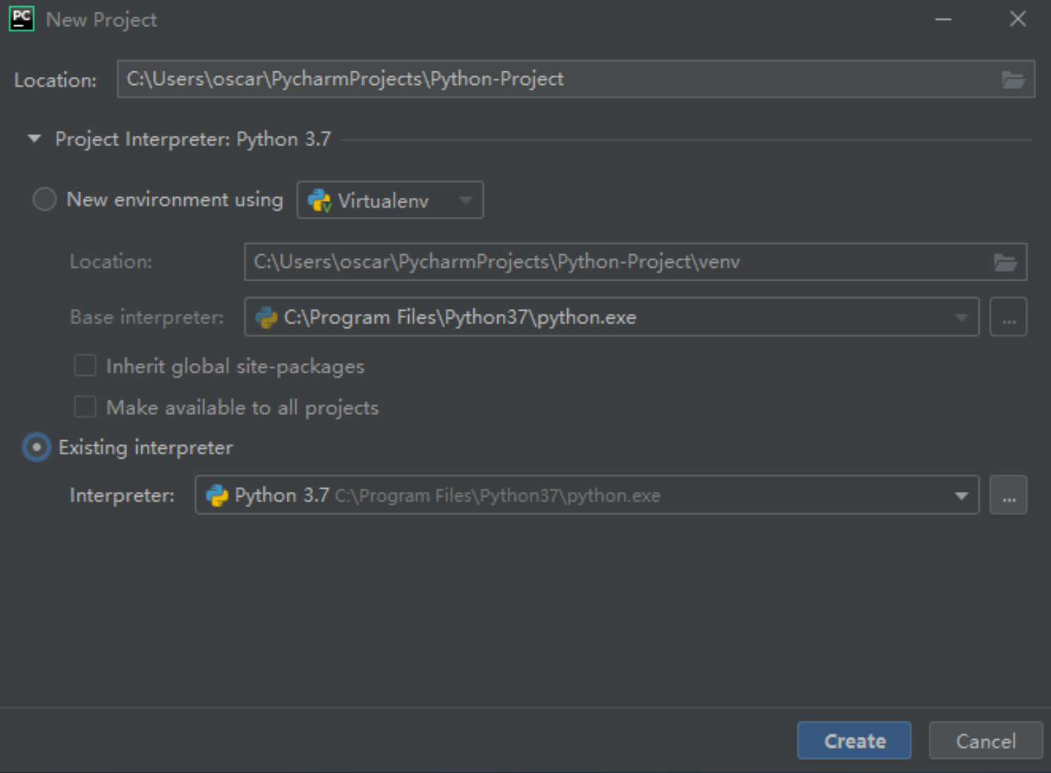Viewport: 1051px width, 773px height.
Task: Cancel the New Project dialog
Action: pos(985,740)
